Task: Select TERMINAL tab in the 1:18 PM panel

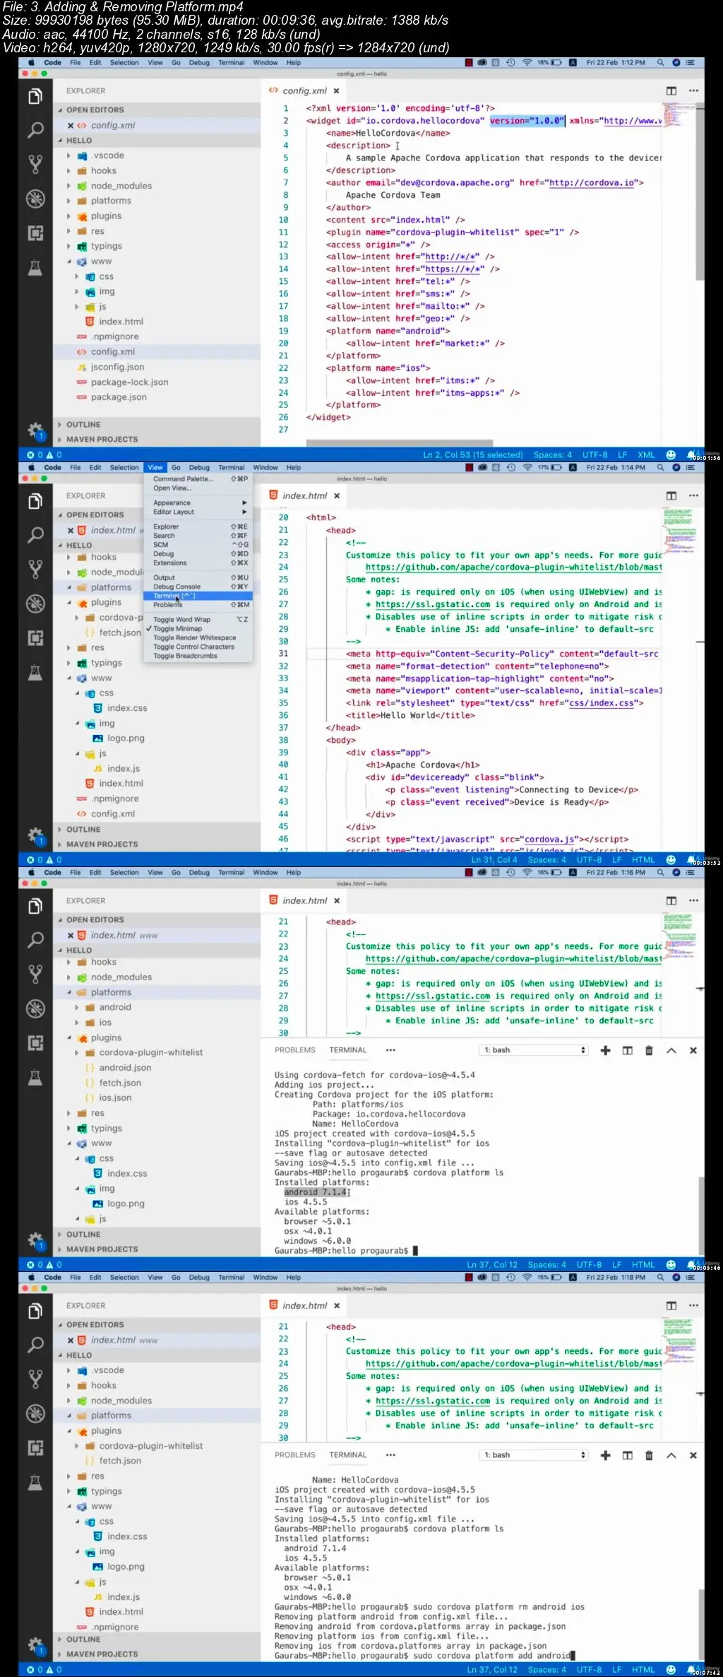Action: (x=348, y=1455)
